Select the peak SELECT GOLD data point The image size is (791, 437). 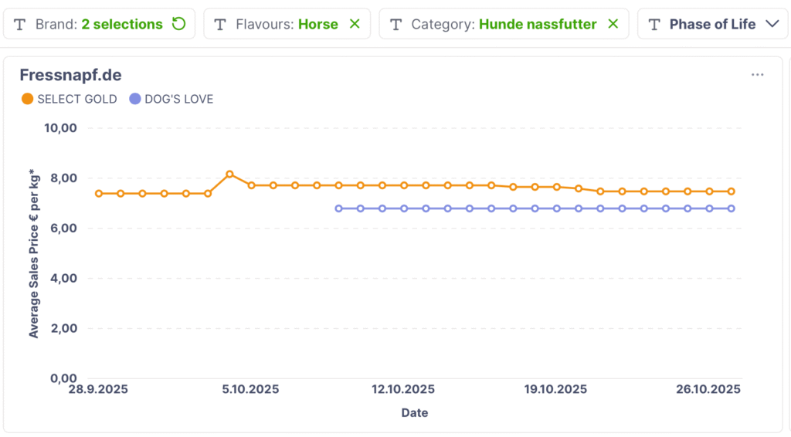click(x=229, y=174)
